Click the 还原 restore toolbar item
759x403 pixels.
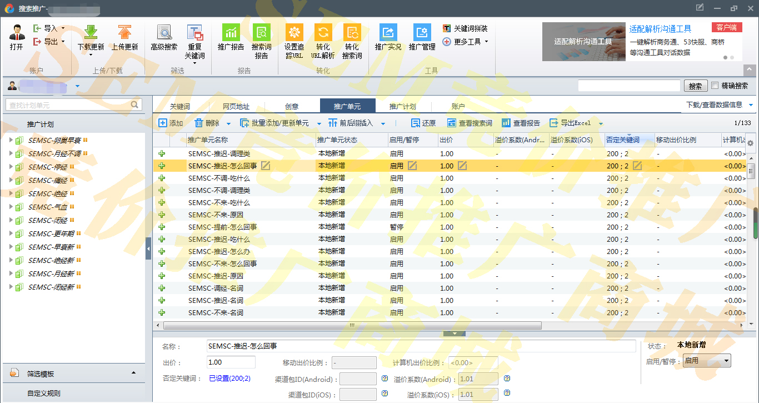pos(423,123)
